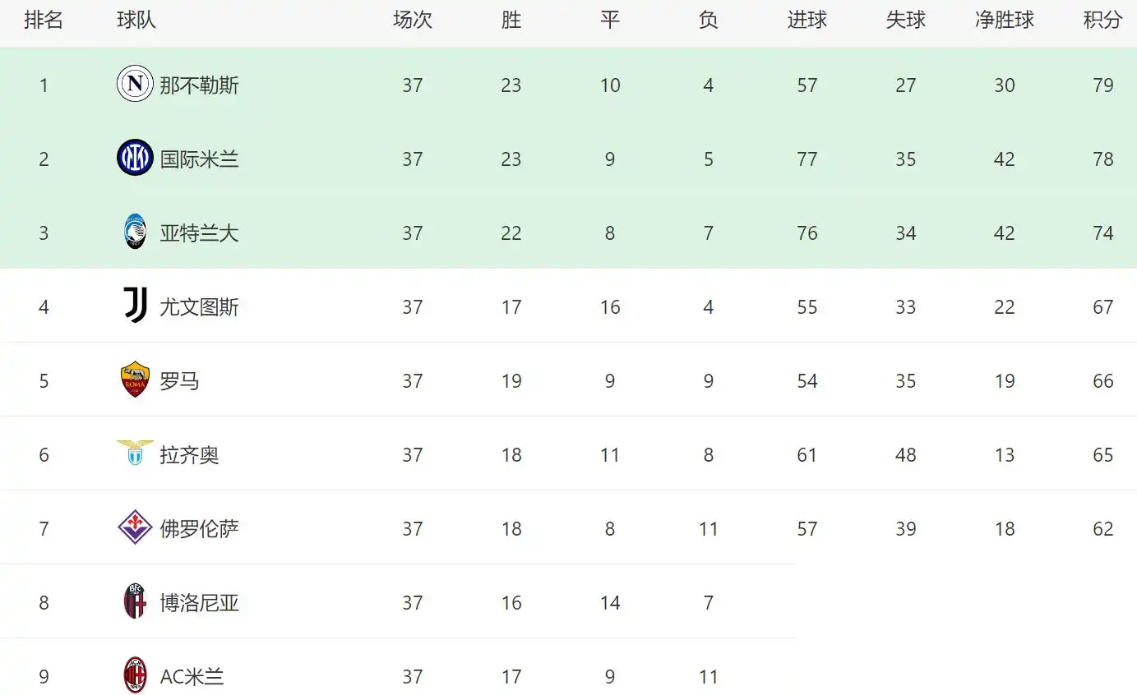Open the 那不勒斯 team link

pos(199,85)
